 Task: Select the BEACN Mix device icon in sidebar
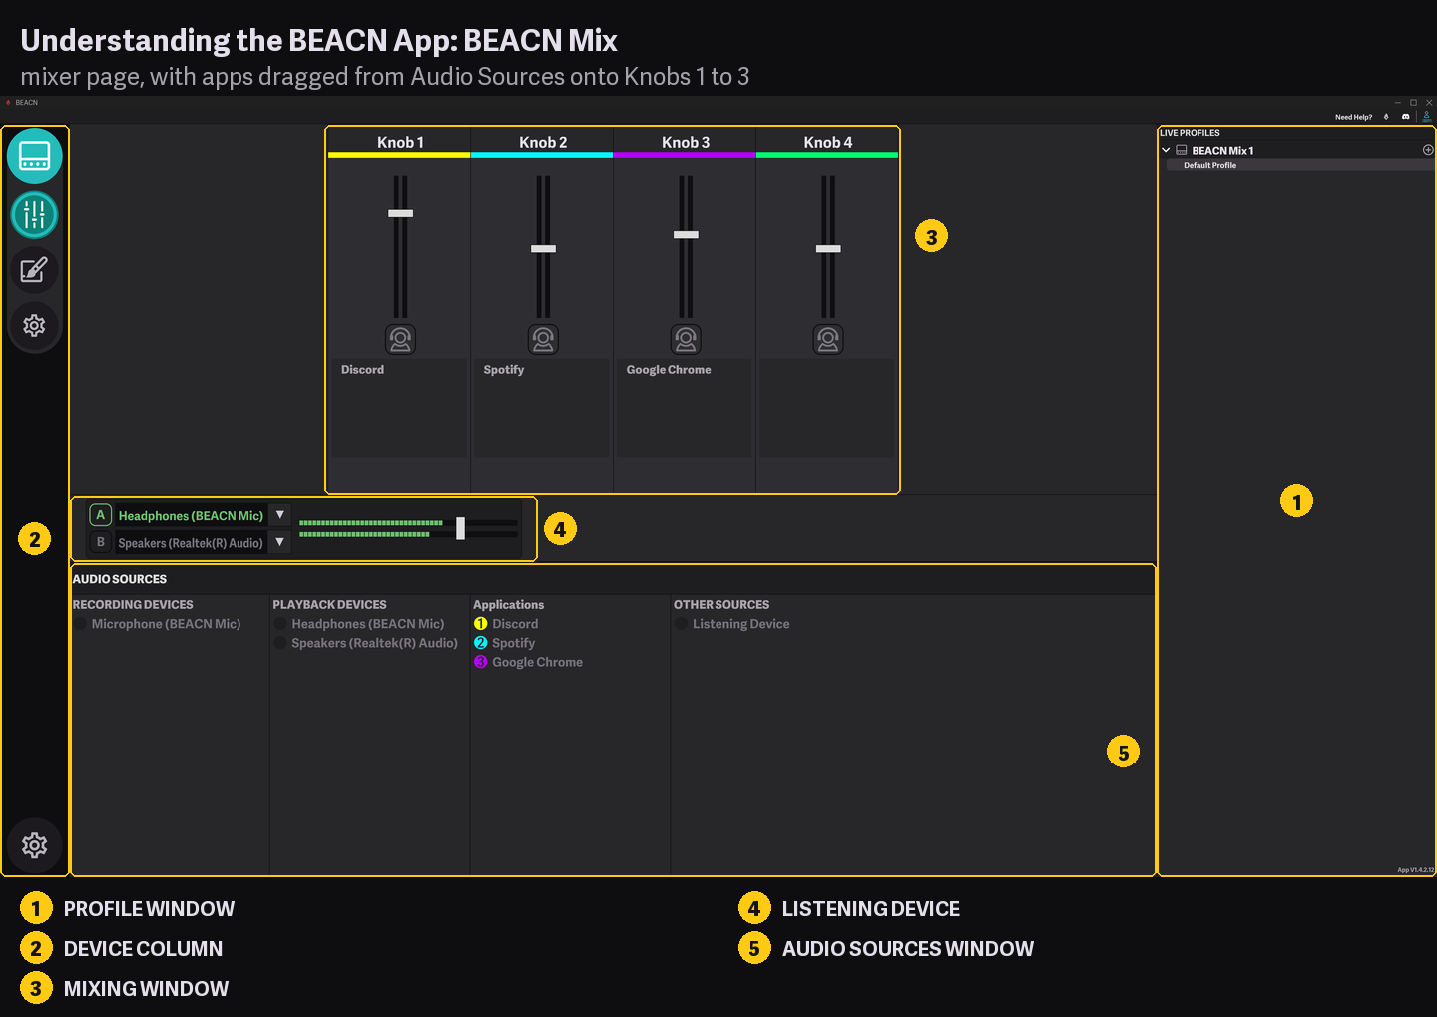coord(35,156)
